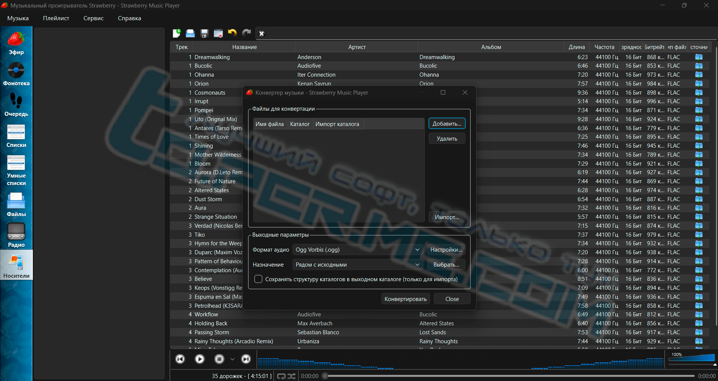Screen dimensions: 718x381
Task: Open the Очередь sidebar tab
Action: pyautogui.click(x=16, y=105)
